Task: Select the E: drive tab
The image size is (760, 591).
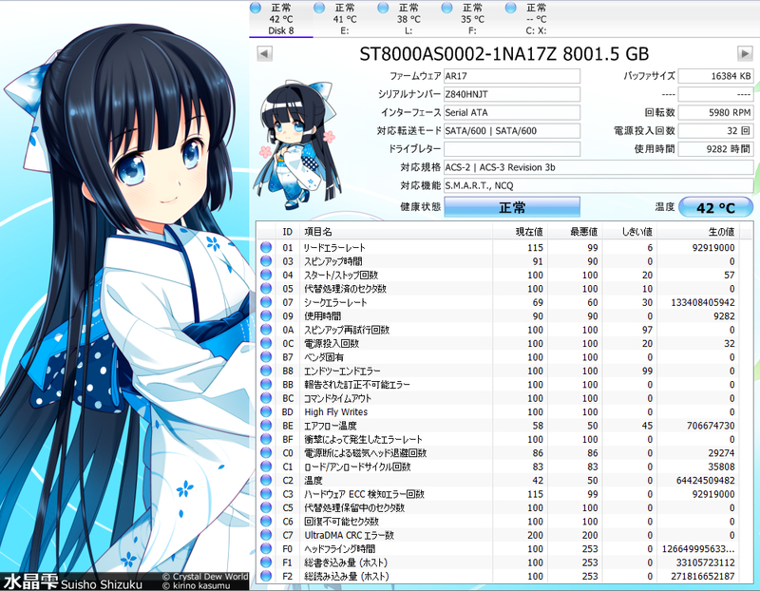Action: (x=345, y=19)
